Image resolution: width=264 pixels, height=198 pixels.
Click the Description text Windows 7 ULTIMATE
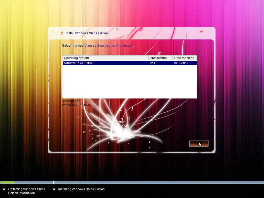[77, 105]
